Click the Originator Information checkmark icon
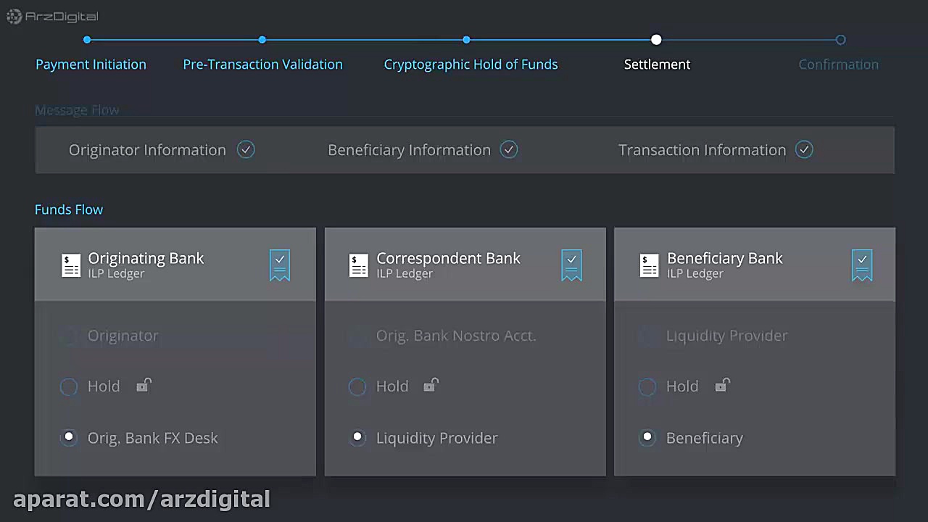The height and width of the screenshot is (522, 928). (246, 149)
